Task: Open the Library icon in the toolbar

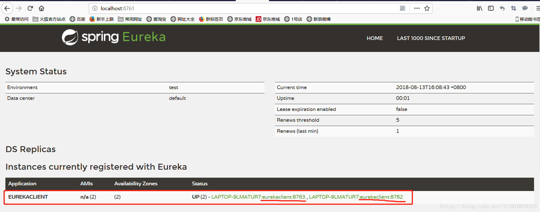Action: 479,8
